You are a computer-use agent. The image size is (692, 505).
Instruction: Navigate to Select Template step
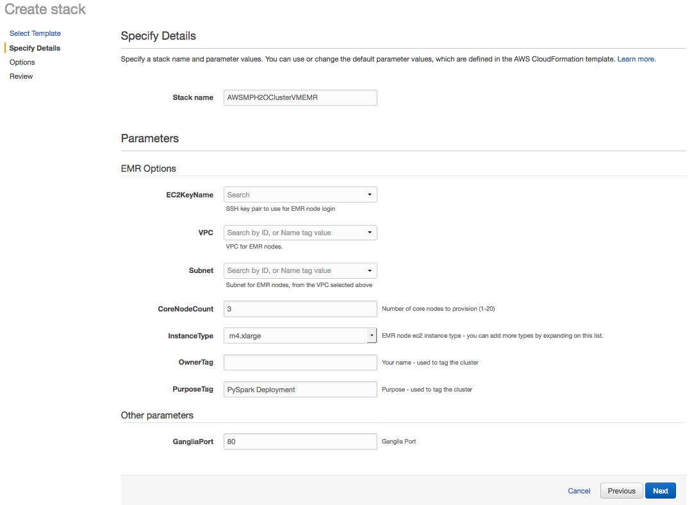click(x=35, y=33)
